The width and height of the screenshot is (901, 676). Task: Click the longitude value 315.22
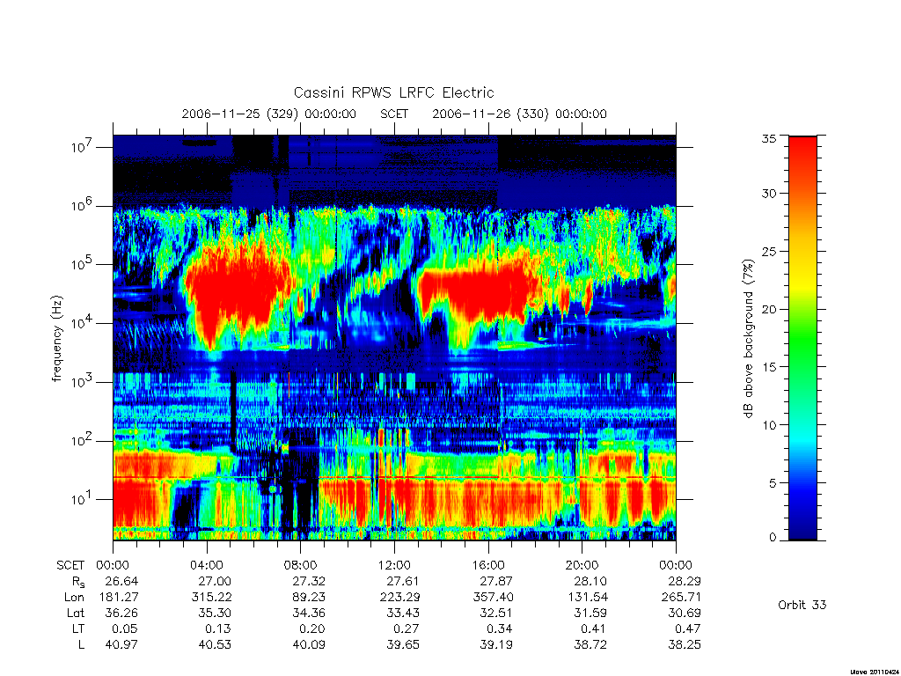click(211, 597)
